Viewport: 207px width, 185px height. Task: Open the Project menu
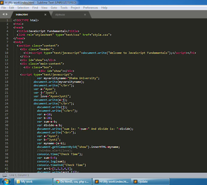75,8
